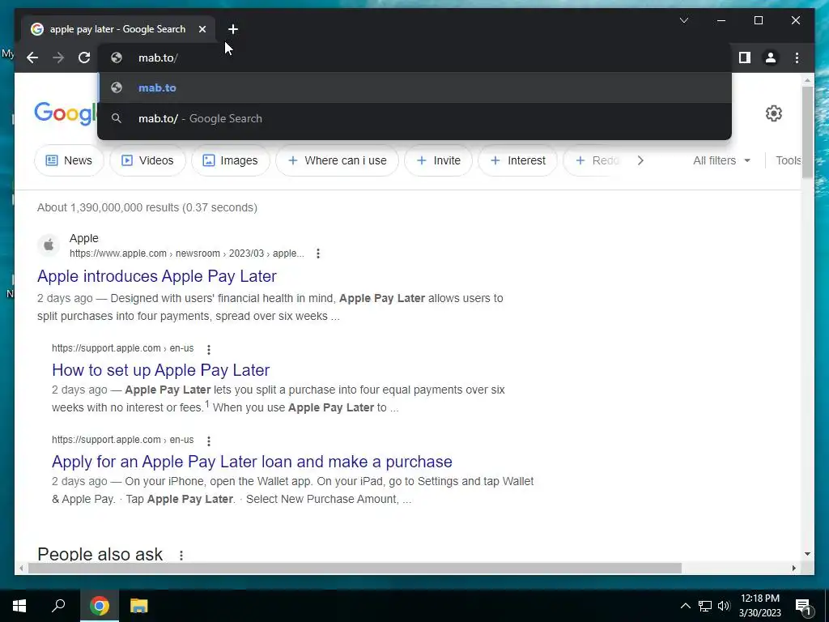Select the mab.to URL suggestion
The image size is (829, 622).
414,87
